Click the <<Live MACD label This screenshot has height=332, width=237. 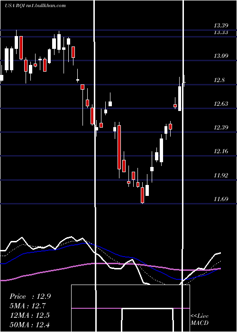click(200, 319)
